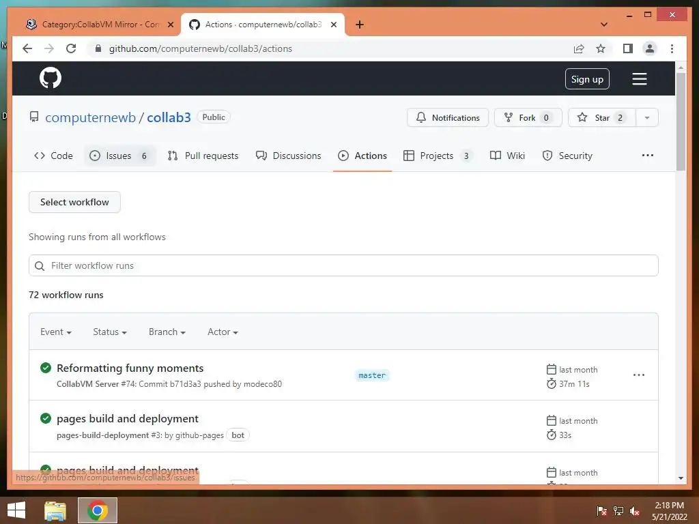Screen dimensions: 699x524
Task: Open the computernewb owner link
Action: (x=91, y=117)
